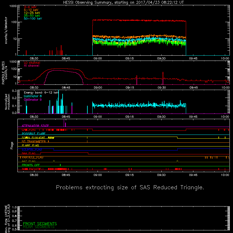The image size is (233, 233).
Task: Click the PARTICLE_FLAG row label
Action: [33, 157]
